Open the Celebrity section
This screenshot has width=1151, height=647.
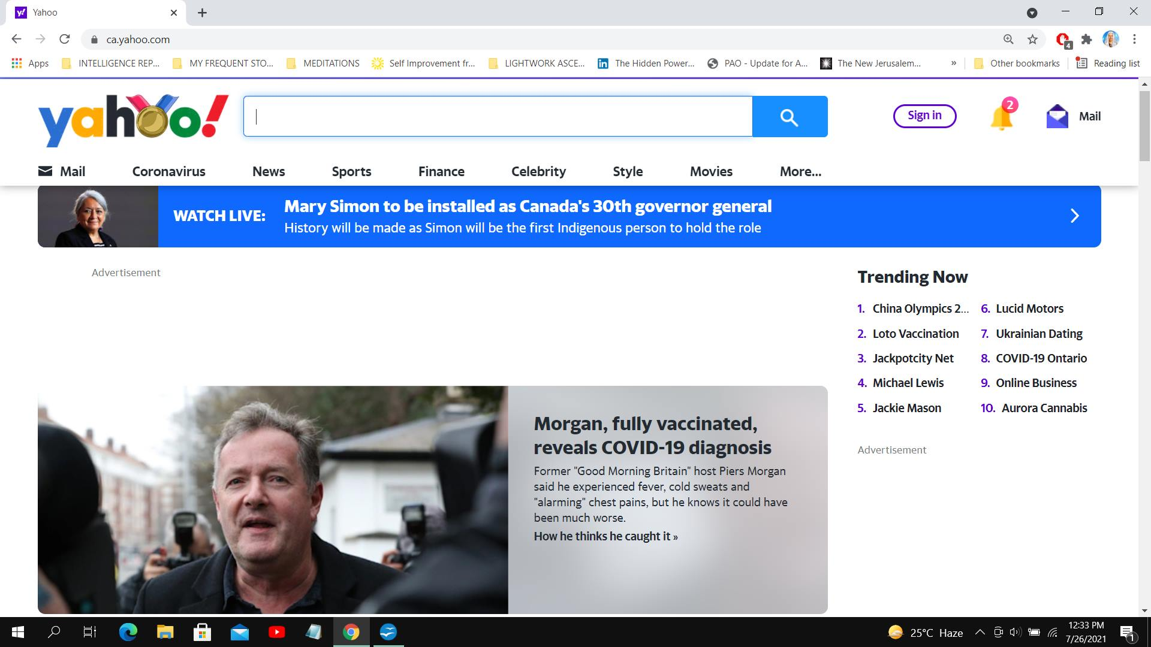(538, 171)
